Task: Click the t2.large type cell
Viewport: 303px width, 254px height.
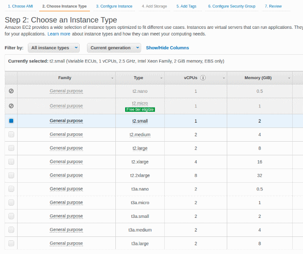Action: coord(140,148)
